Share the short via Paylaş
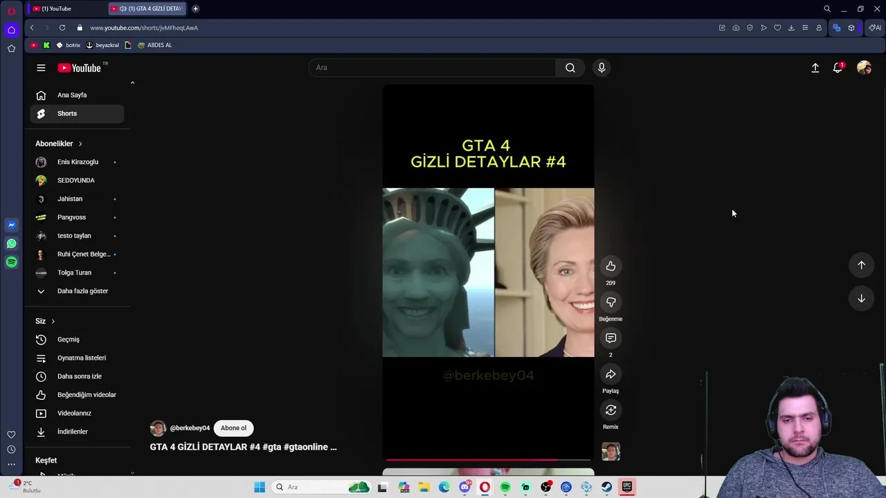The image size is (886, 498). (x=611, y=374)
